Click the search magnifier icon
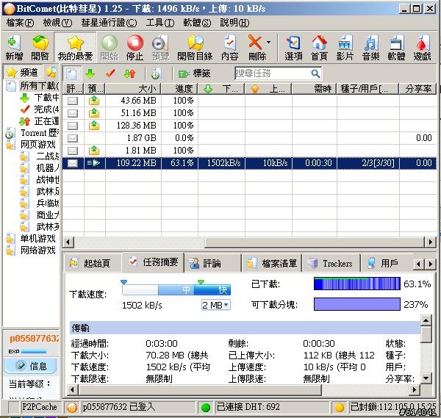Viewport: 441px width, 418px height. tap(315, 73)
